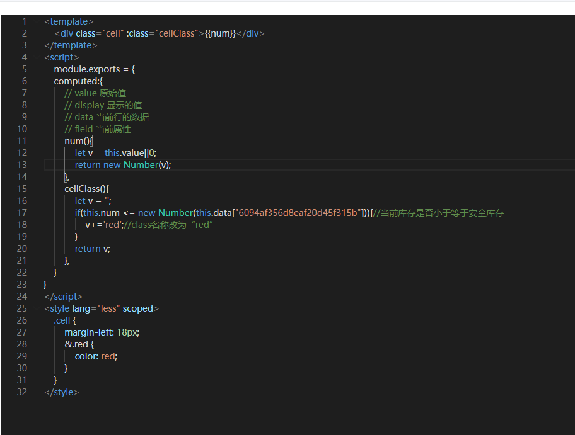
Task: Collapse the style block fold arrow on line 25
Action: coord(37,308)
